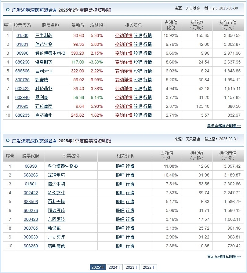Open 行情 for 百利天恒 in Q2 table

coord(147,71)
